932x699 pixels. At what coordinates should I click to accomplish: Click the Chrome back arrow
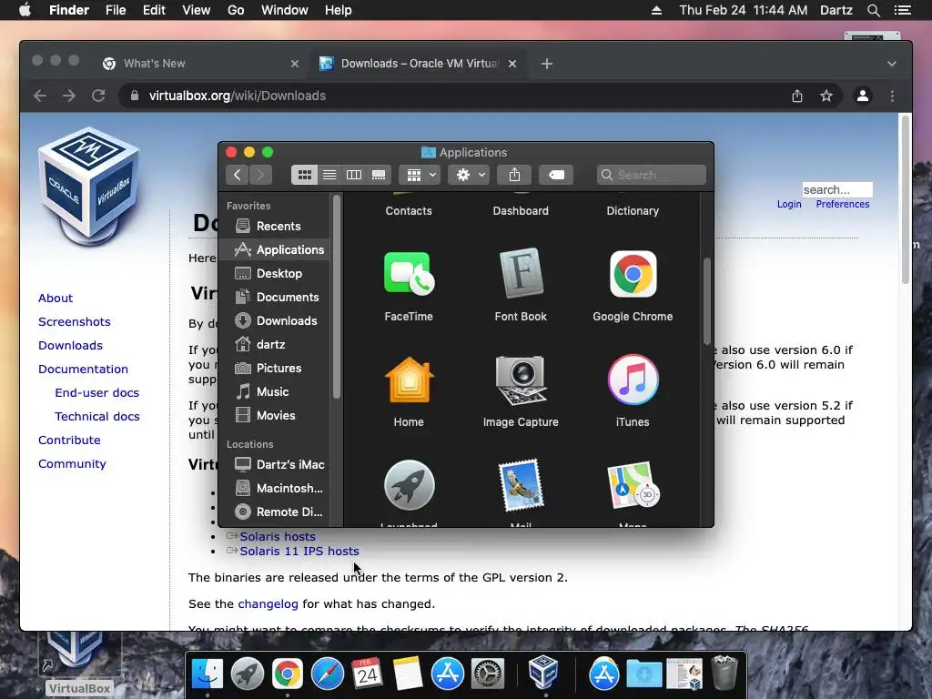[x=40, y=96]
